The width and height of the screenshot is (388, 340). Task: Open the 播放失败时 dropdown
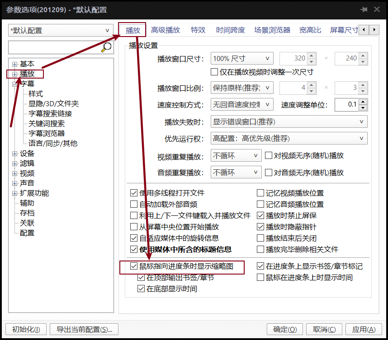click(289, 122)
